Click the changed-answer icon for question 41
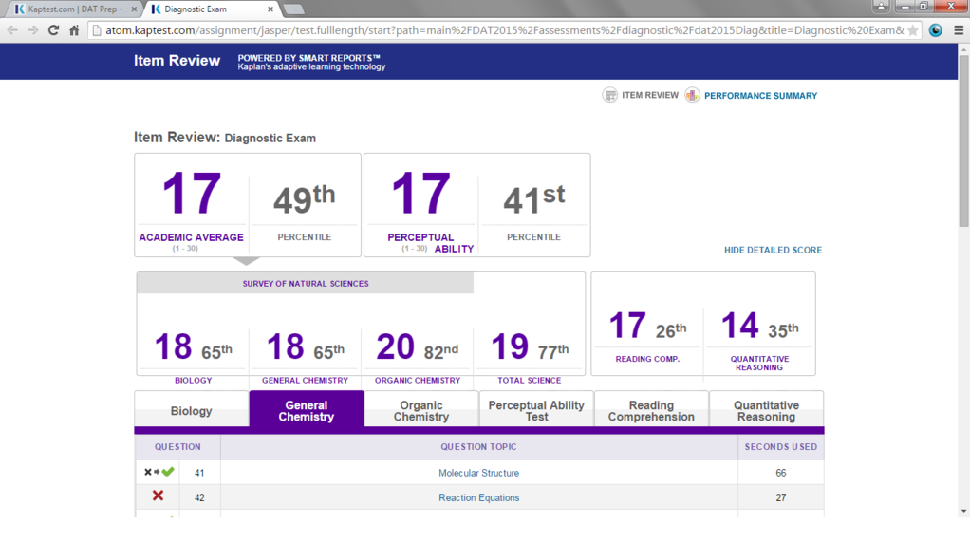 [x=159, y=472]
